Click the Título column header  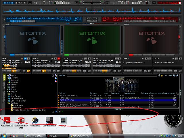pos(75,93)
